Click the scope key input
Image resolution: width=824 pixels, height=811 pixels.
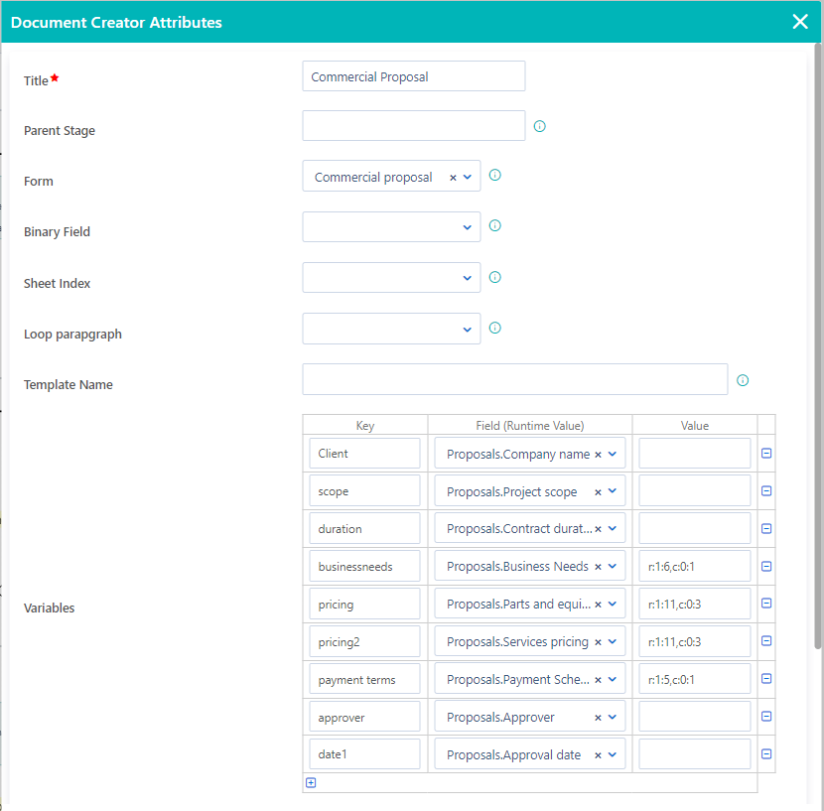(x=364, y=491)
